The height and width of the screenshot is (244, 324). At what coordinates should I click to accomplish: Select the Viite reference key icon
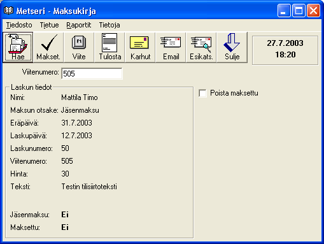(79, 47)
